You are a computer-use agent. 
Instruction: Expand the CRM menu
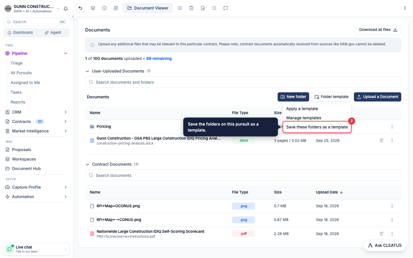click(x=66, y=112)
